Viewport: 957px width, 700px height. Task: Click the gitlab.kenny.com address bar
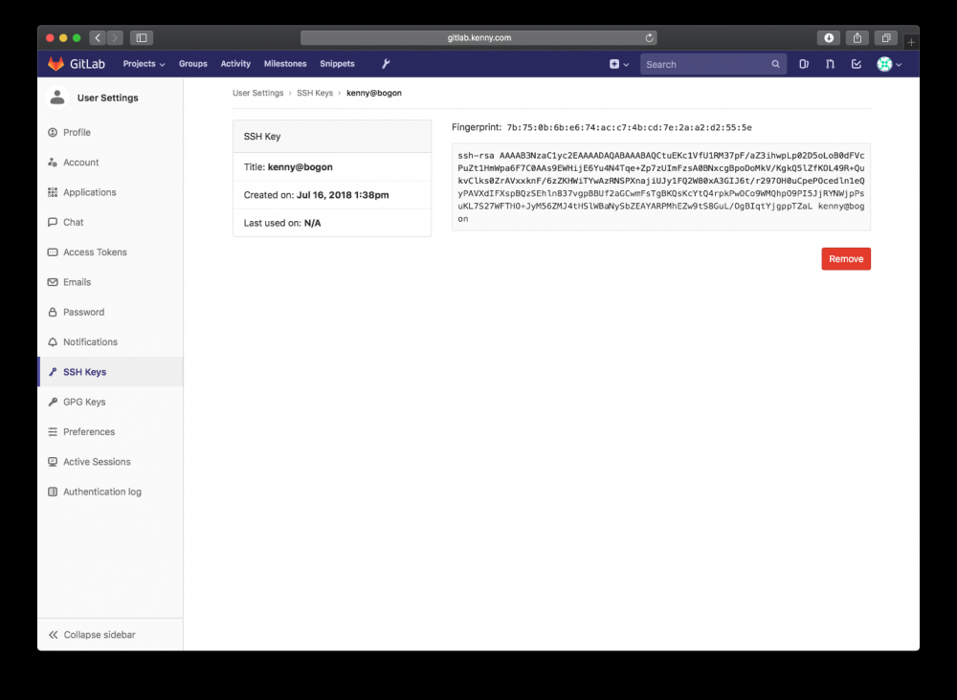478,38
